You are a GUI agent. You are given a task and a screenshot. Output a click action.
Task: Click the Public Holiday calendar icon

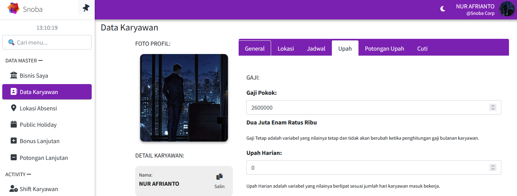tap(14, 124)
